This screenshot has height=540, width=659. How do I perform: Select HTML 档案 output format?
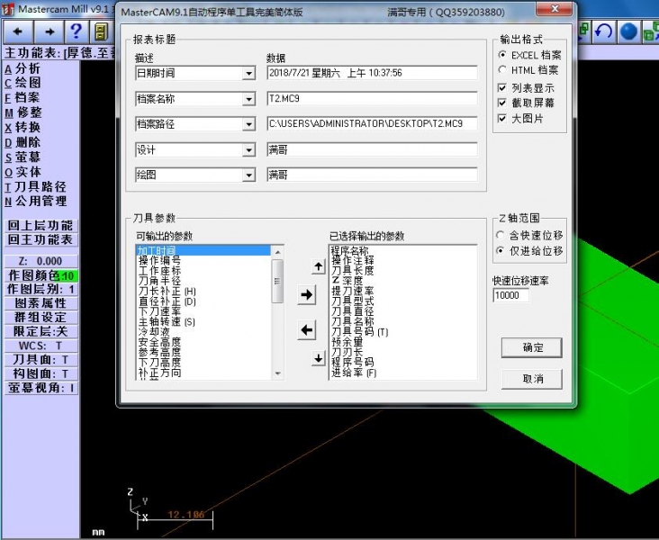pyautogui.click(x=528, y=70)
